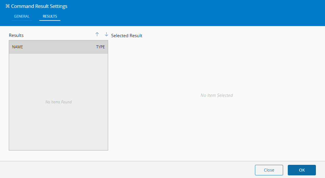Click the 'No Item Selected' text
Image resolution: width=325 pixels, height=178 pixels.
pos(217,95)
